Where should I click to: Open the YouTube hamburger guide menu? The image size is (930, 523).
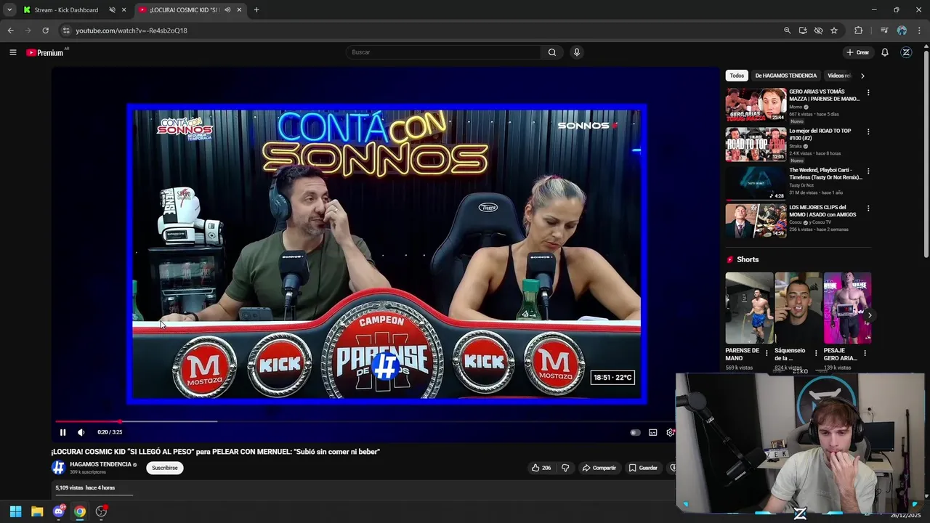click(12, 52)
